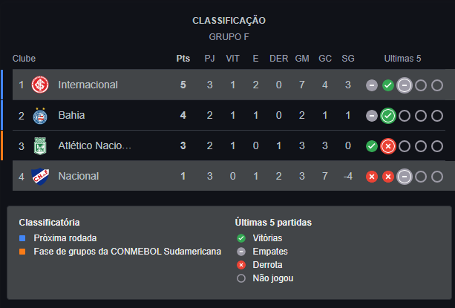Select Internacional's green win result icon
Image resolution: width=455 pixels, height=308 pixels.
pos(388,85)
